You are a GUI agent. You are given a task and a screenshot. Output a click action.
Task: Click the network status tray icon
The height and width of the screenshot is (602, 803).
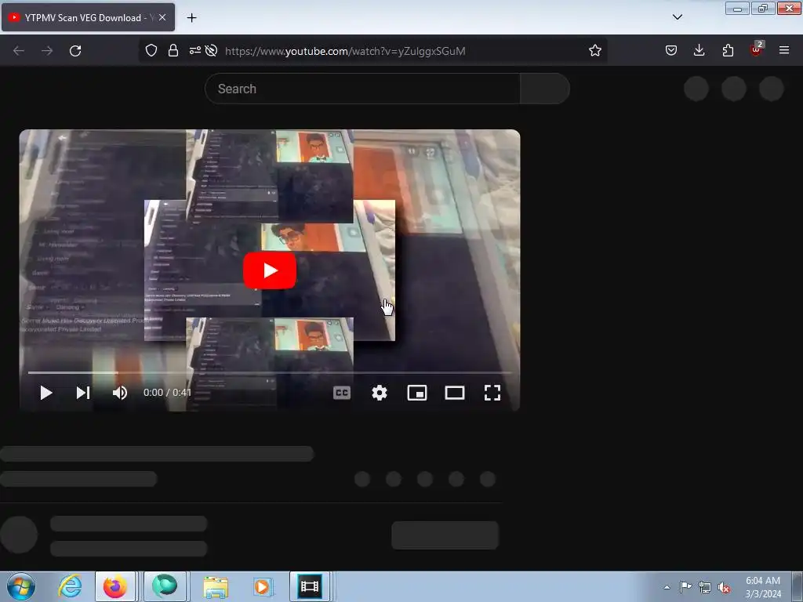(705, 587)
